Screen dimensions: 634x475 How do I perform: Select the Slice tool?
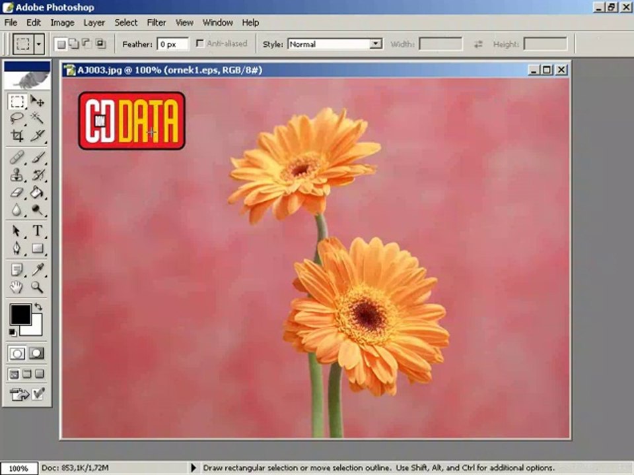pyautogui.click(x=38, y=136)
